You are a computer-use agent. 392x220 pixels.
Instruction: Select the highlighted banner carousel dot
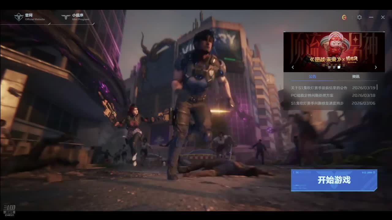click(x=339, y=67)
